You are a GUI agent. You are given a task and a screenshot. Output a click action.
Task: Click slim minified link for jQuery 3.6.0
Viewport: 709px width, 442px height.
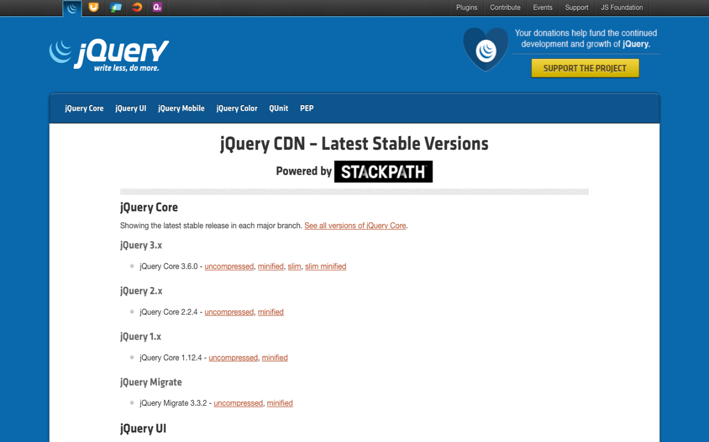(325, 267)
